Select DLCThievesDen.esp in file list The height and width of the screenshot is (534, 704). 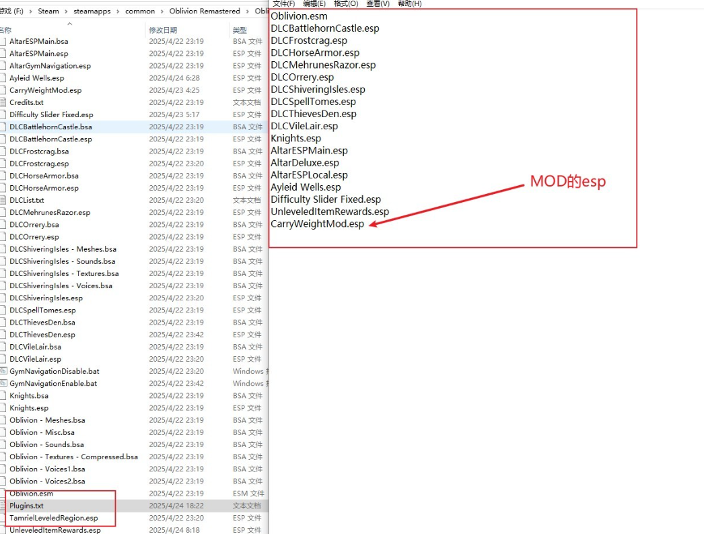[x=42, y=335]
